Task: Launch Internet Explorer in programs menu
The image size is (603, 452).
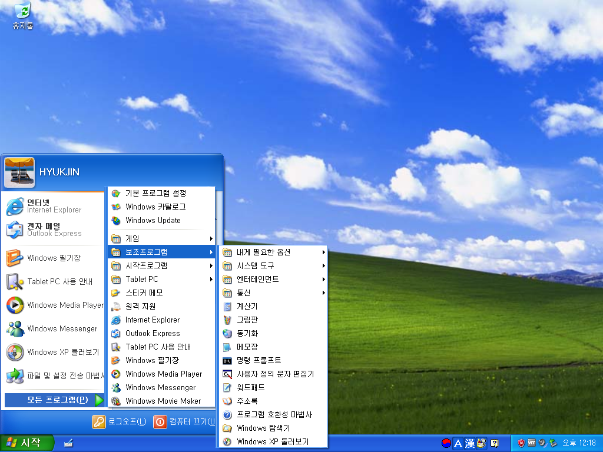Action: click(x=161, y=320)
